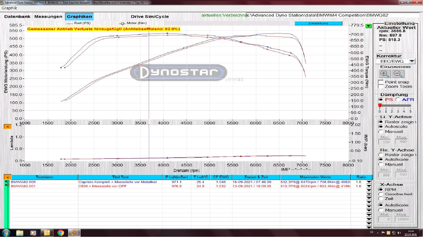Click the Dämpfung slider track
This screenshot has width=424, height=238.
[395, 105]
